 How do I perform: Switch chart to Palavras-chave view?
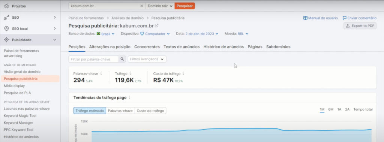[120, 111]
